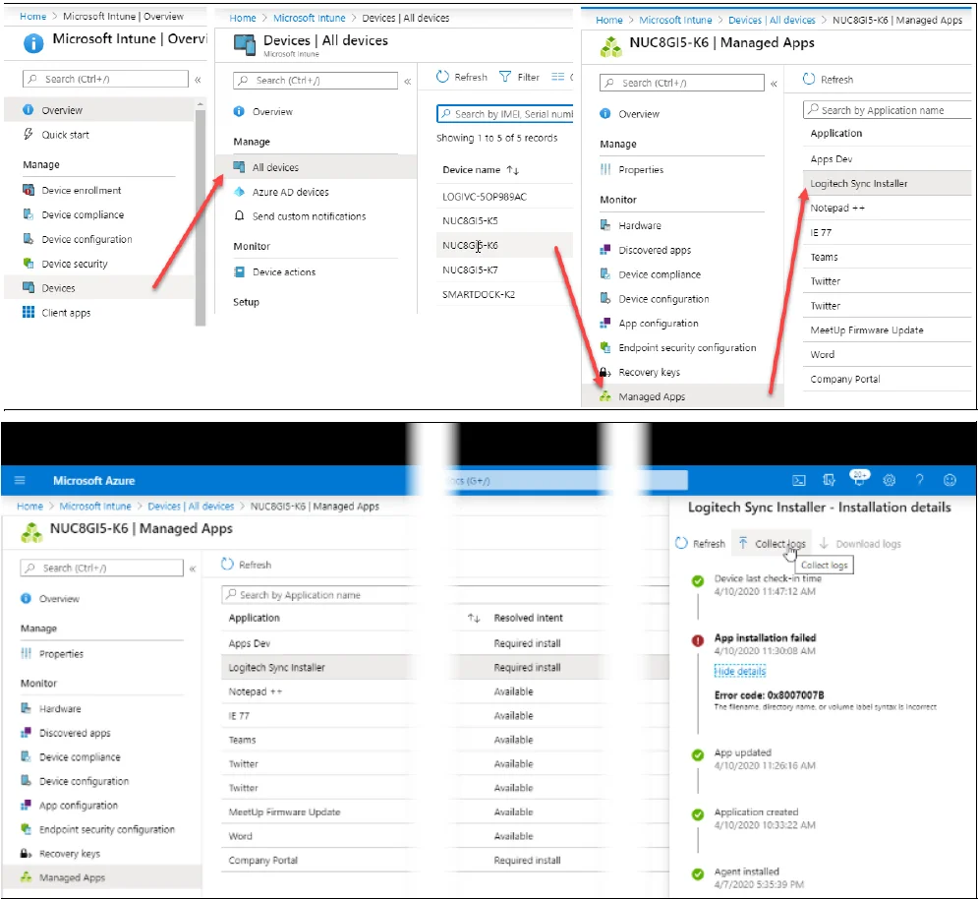Click Devices | All devices in bottom breadcrumb
978x899 pixels.
tap(191, 507)
